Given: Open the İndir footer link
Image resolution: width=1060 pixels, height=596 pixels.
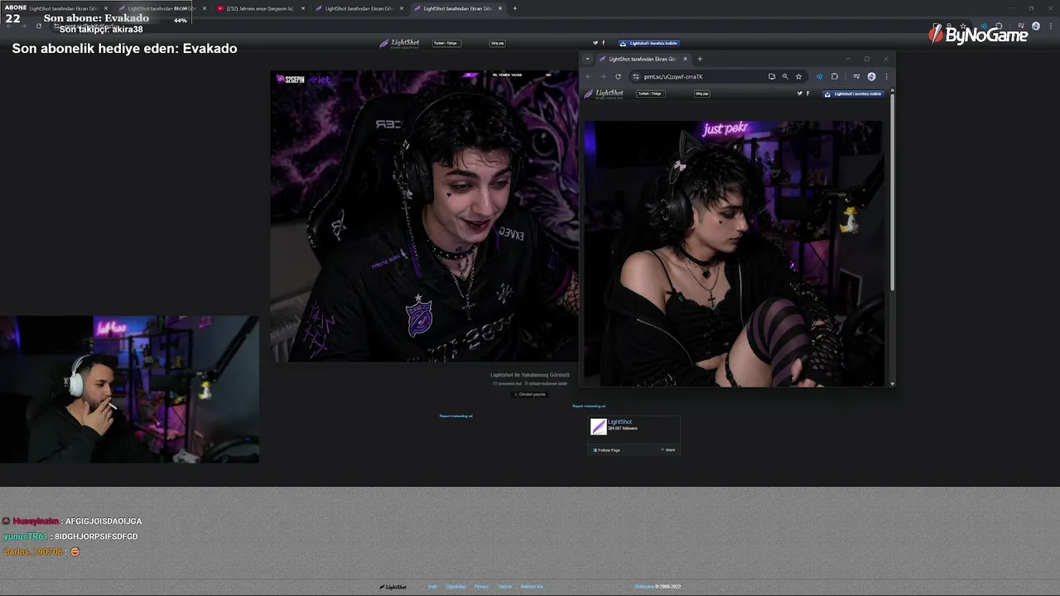Looking at the screenshot, I should click(x=432, y=587).
